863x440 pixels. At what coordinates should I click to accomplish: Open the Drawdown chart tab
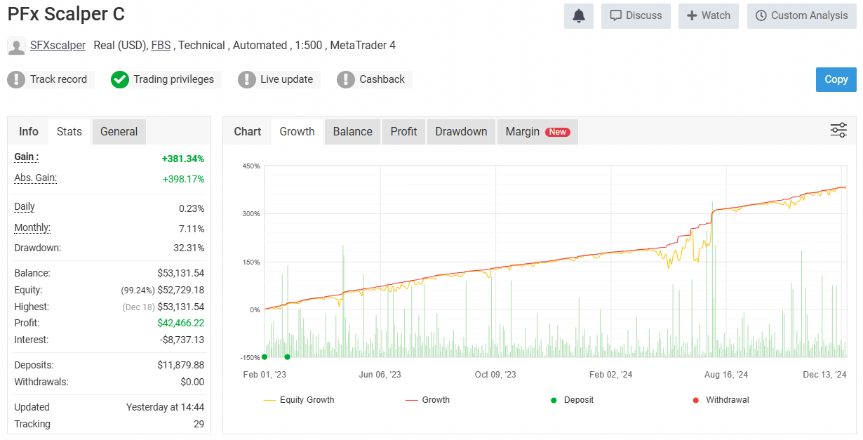[461, 131]
